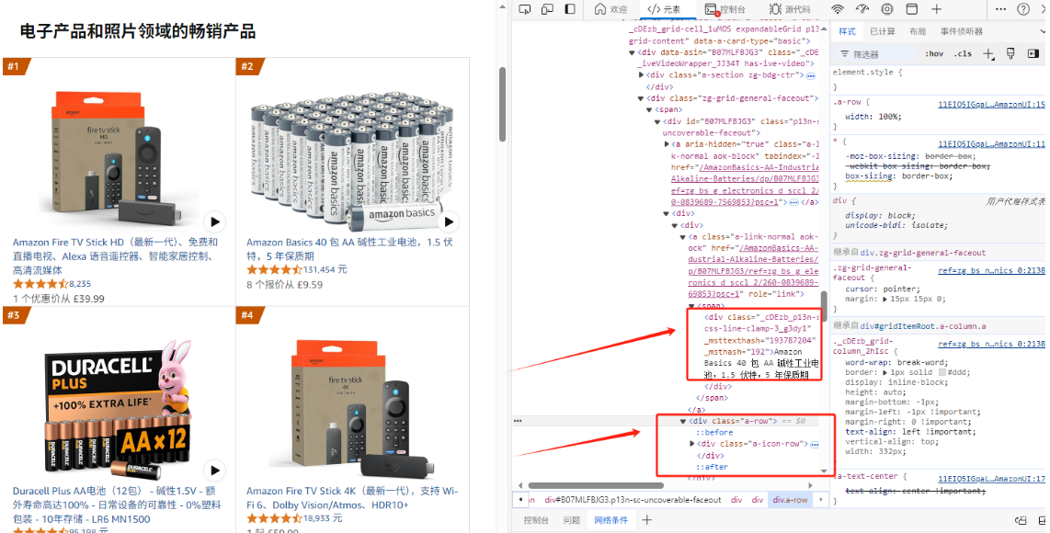The height and width of the screenshot is (533, 1050).
Task: Click the 筛选器 style filter field
Action: [x=877, y=54]
